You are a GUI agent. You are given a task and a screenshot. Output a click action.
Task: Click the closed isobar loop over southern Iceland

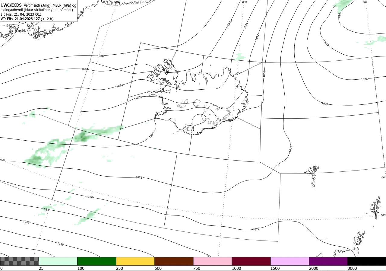click(x=195, y=124)
